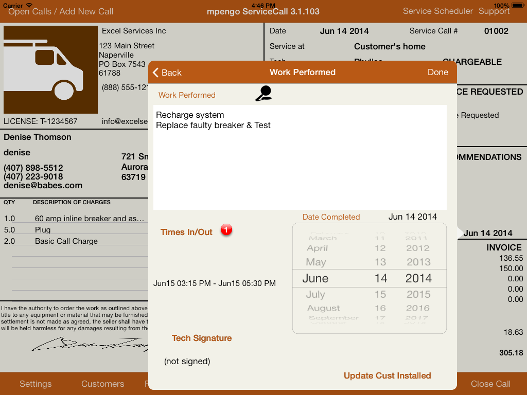Image resolution: width=527 pixels, height=395 pixels.
Task: Click Update Cust Installed link
Action: (387, 375)
